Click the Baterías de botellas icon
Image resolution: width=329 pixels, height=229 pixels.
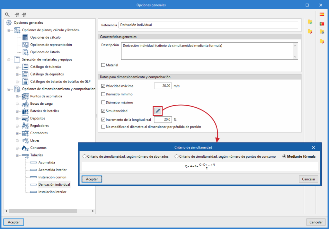25,111
